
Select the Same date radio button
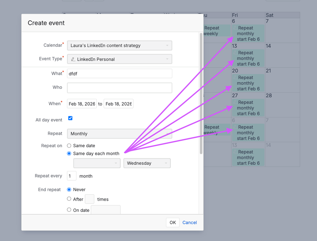coord(69,146)
